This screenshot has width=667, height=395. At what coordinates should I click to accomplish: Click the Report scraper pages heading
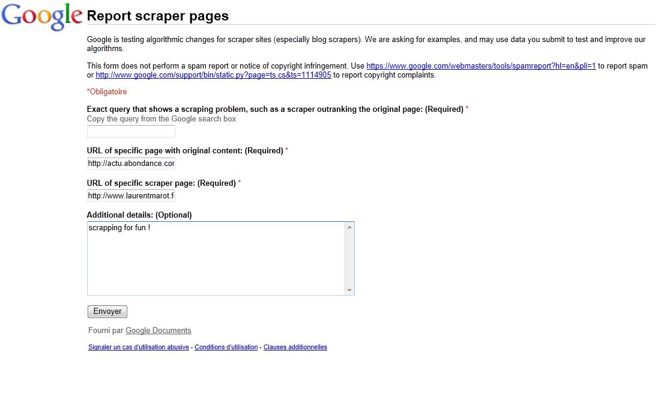point(158,16)
